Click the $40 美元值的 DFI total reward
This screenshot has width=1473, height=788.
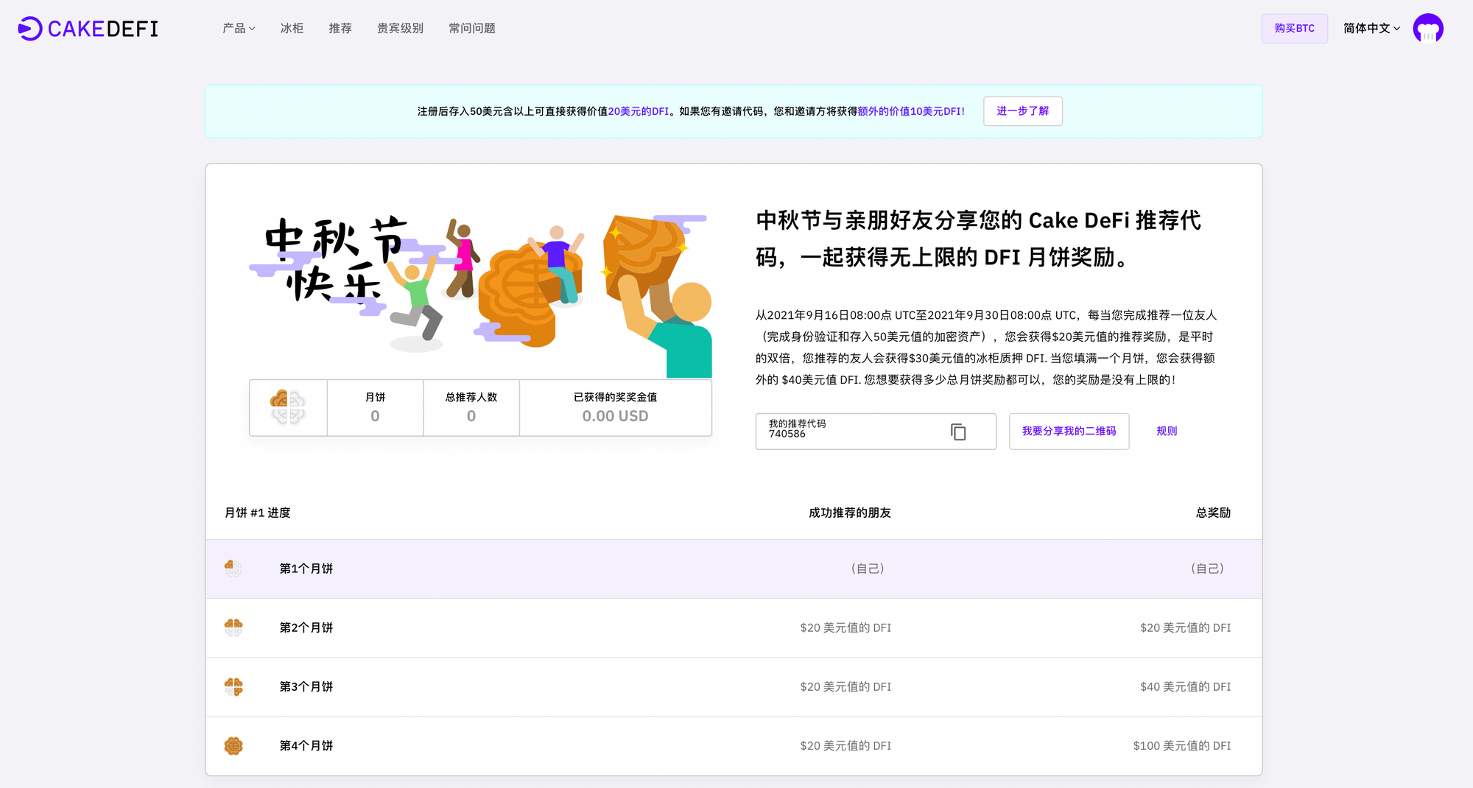[1186, 686]
